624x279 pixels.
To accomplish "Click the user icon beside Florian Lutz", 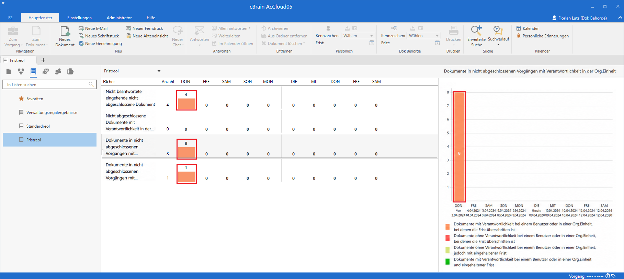I will (x=554, y=18).
